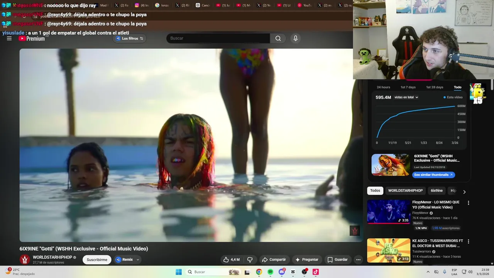Click the video player to pause playback
The height and width of the screenshot is (278, 494).
point(191,145)
